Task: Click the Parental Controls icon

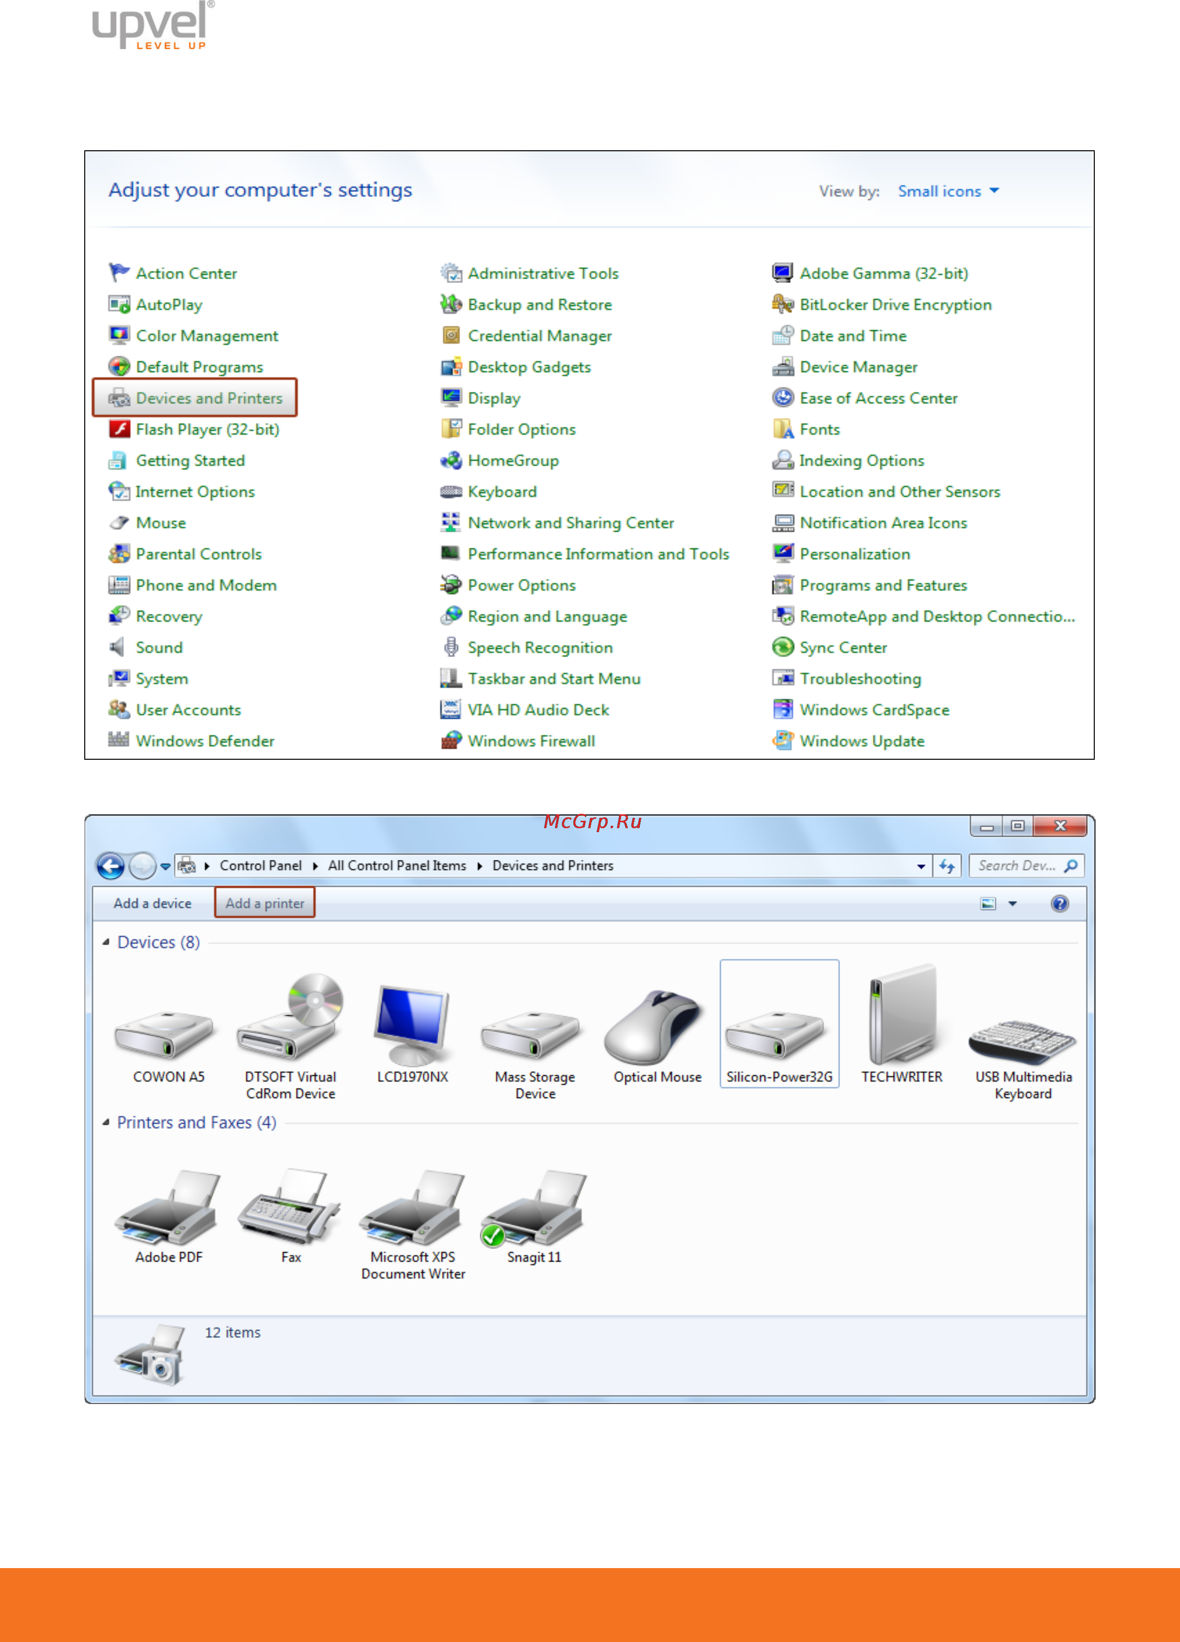Action: (x=118, y=553)
